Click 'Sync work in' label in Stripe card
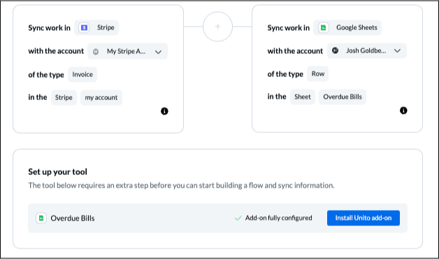Screen dimensions: 439x259 [49, 28]
